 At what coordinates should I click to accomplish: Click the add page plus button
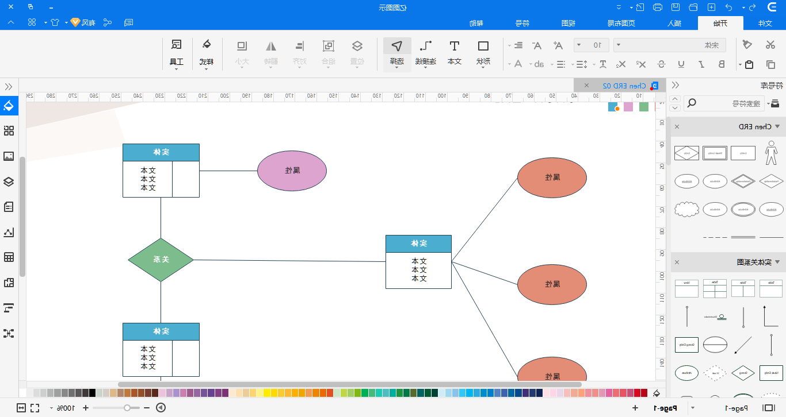[635, 408]
